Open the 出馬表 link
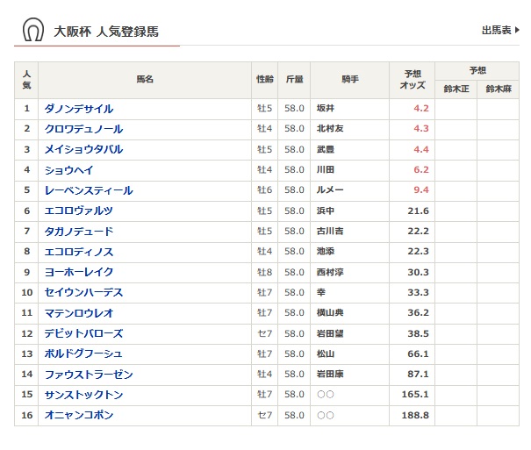The height and width of the screenshot is (450, 531). [500, 30]
